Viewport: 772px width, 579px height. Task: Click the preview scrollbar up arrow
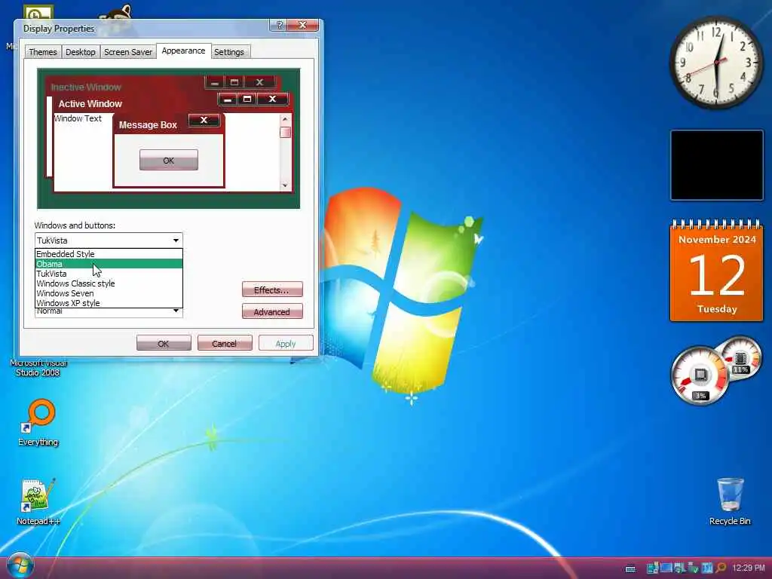pyautogui.click(x=284, y=119)
